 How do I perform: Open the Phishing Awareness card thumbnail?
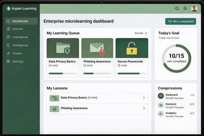point(97,48)
